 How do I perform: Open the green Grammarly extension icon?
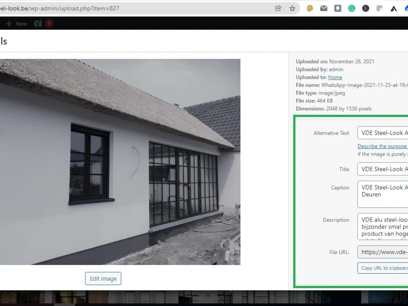(x=352, y=8)
